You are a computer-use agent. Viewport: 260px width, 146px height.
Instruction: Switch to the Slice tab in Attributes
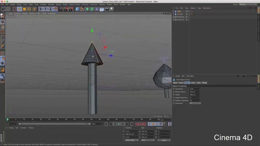click(199, 83)
